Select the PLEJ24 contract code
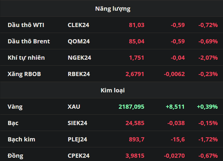This screenshot has width=223, height=161. click(x=77, y=139)
